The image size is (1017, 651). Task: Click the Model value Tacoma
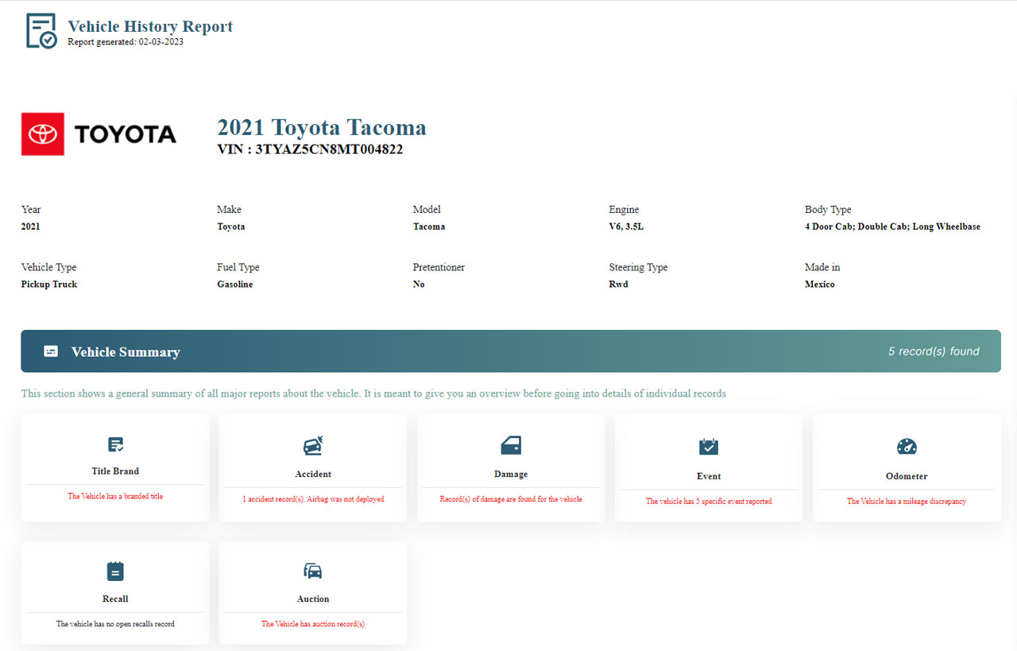429,227
